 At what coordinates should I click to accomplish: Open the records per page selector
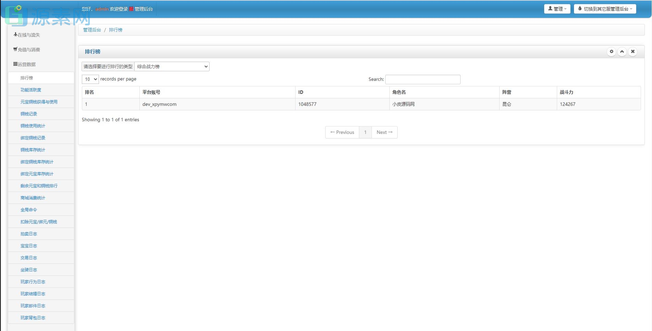[x=90, y=79]
